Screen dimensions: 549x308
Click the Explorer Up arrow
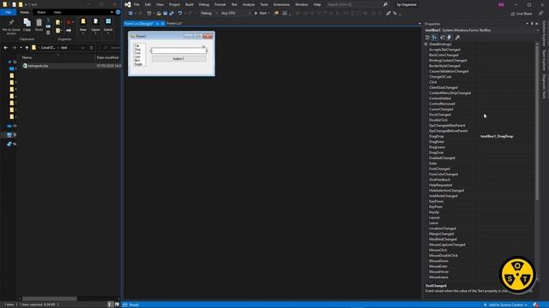[x=27, y=48]
